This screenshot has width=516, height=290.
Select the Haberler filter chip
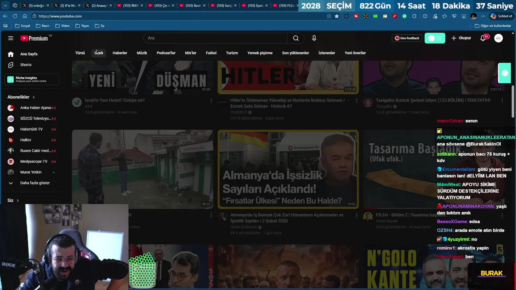(x=120, y=53)
